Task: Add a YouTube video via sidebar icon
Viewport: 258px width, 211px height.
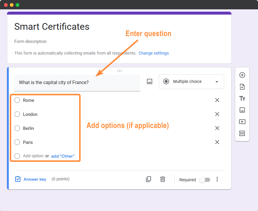Action: 242,122
